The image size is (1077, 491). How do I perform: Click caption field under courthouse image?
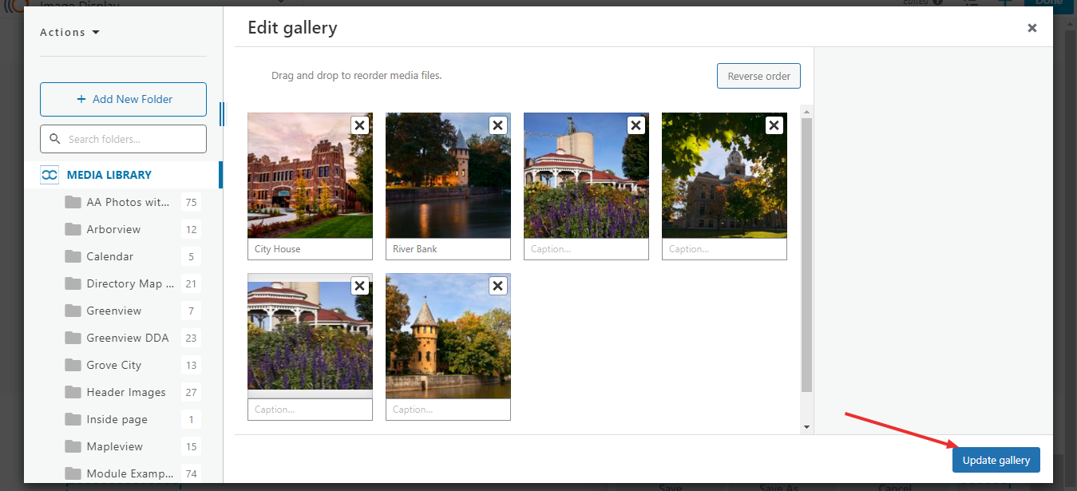click(724, 249)
